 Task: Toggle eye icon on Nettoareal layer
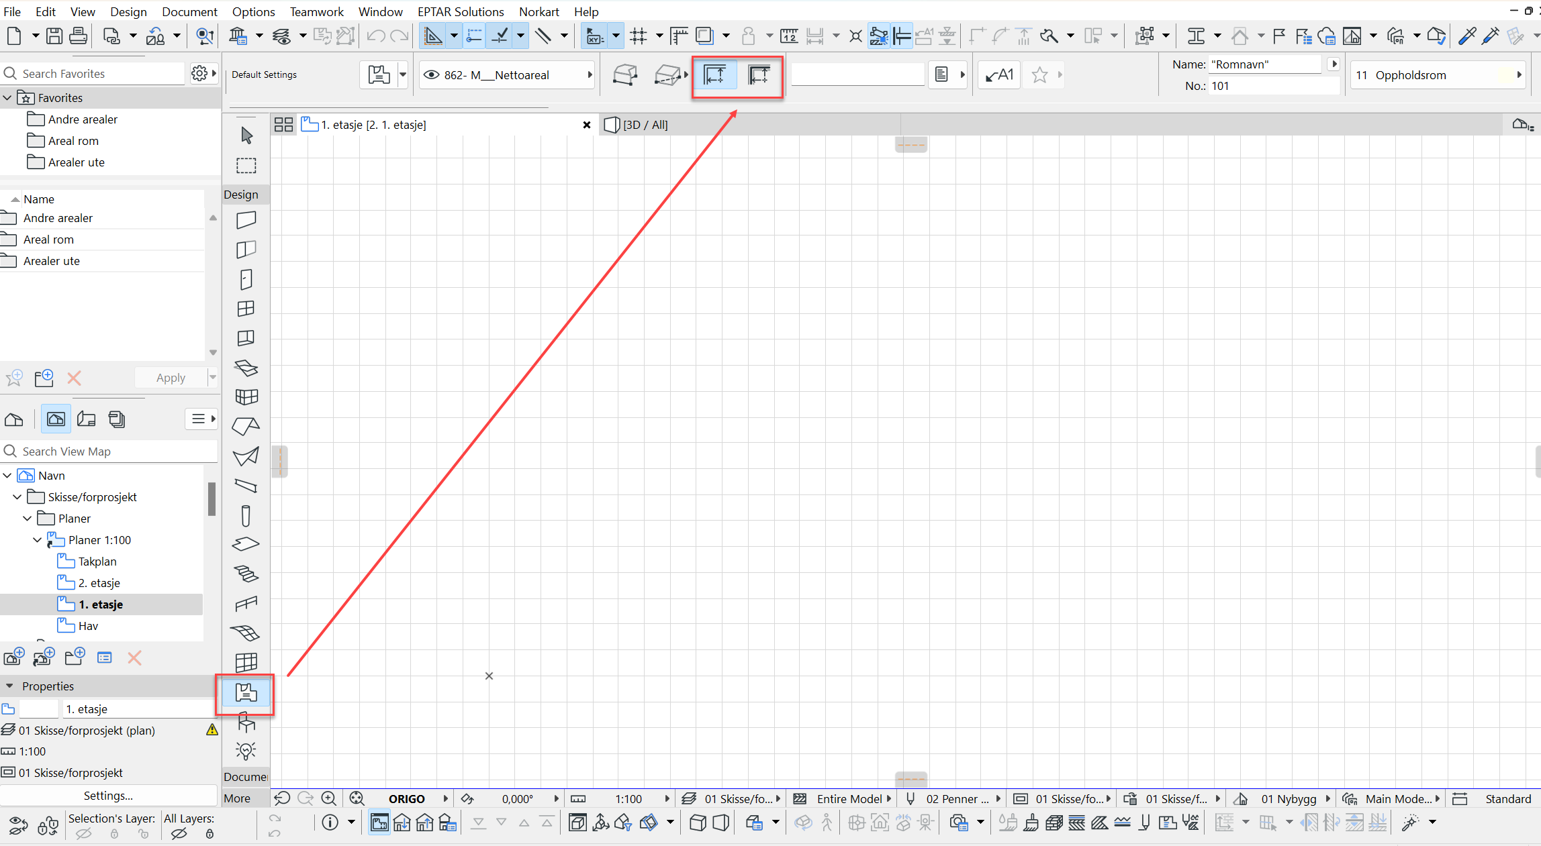coord(432,75)
